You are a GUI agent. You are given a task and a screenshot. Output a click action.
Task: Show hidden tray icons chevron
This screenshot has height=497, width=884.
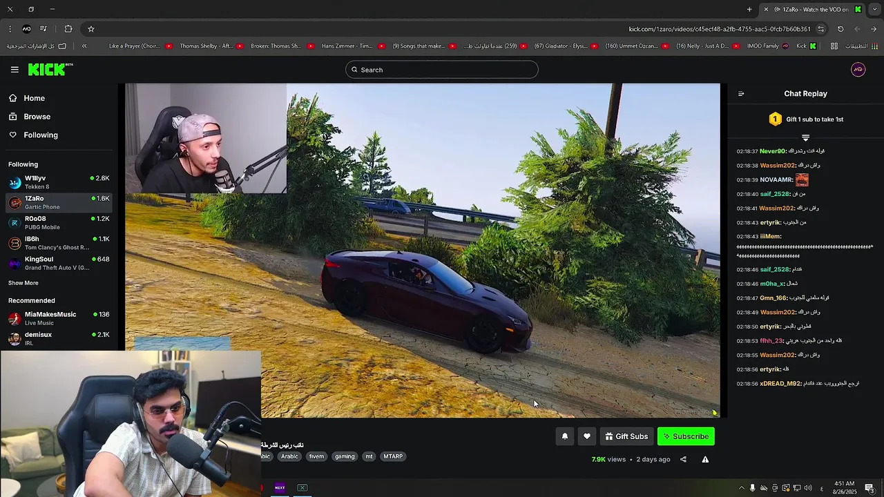pyautogui.click(x=742, y=488)
